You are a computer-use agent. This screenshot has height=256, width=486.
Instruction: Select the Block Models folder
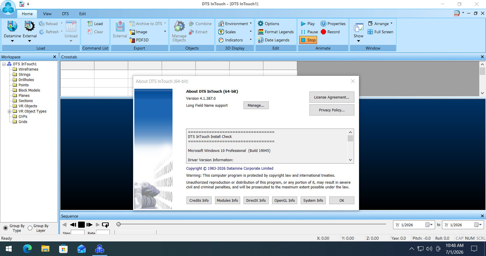[x=29, y=90]
